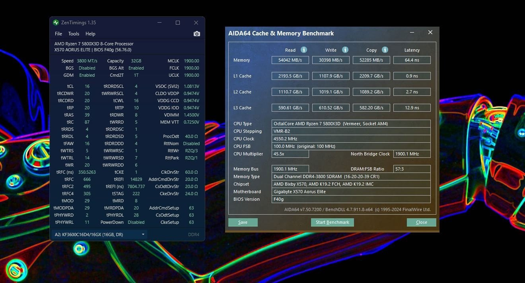The height and width of the screenshot is (283, 525).
Task: Click the tRAS value 39
Action: click(x=87, y=115)
